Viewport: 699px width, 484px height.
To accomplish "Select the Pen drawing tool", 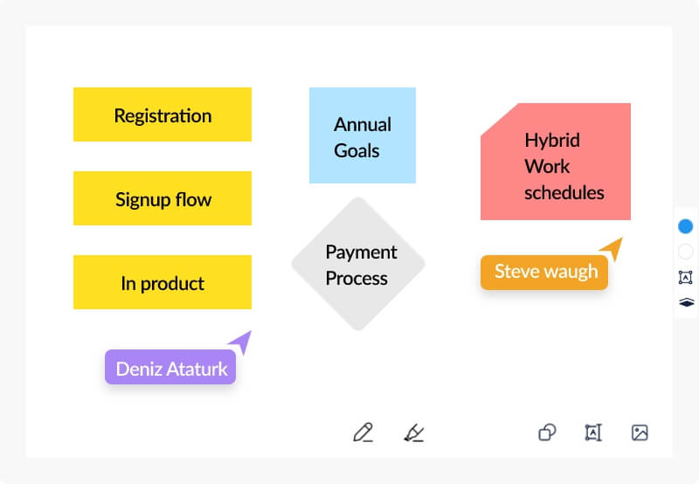I will tap(363, 432).
